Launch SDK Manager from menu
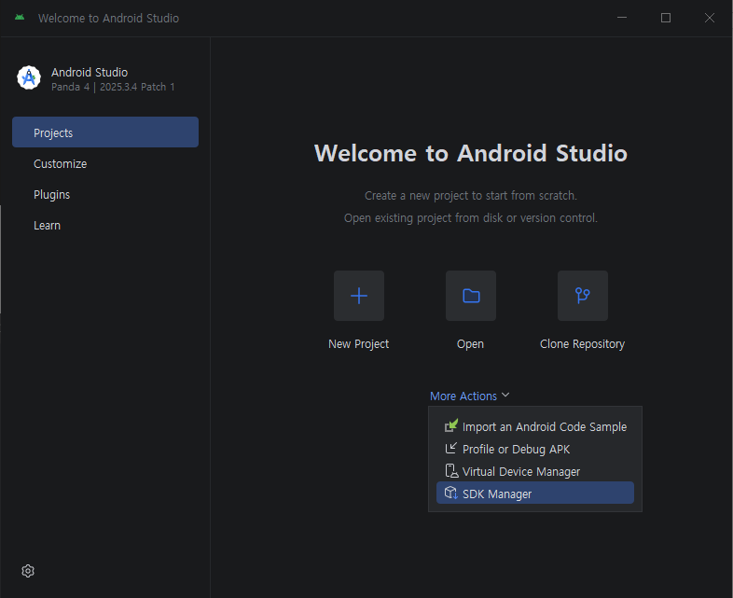 (535, 494)
